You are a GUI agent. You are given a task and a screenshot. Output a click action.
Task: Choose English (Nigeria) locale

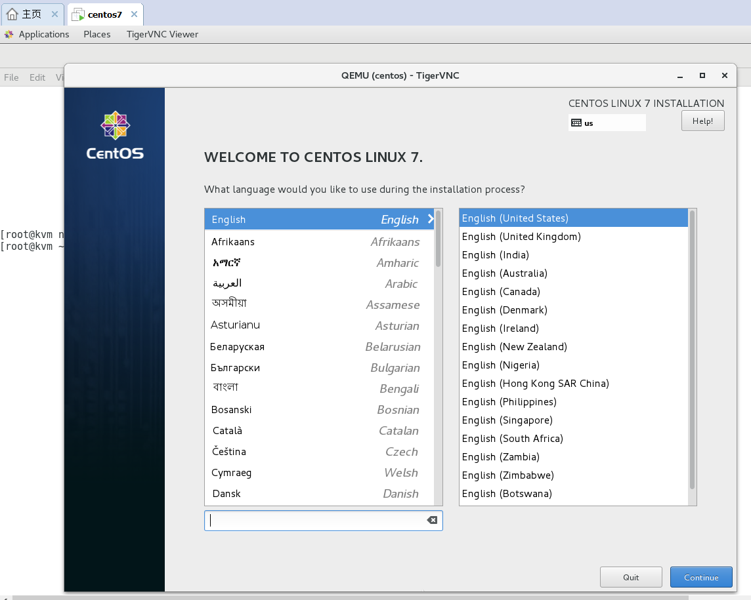(574, 365)
